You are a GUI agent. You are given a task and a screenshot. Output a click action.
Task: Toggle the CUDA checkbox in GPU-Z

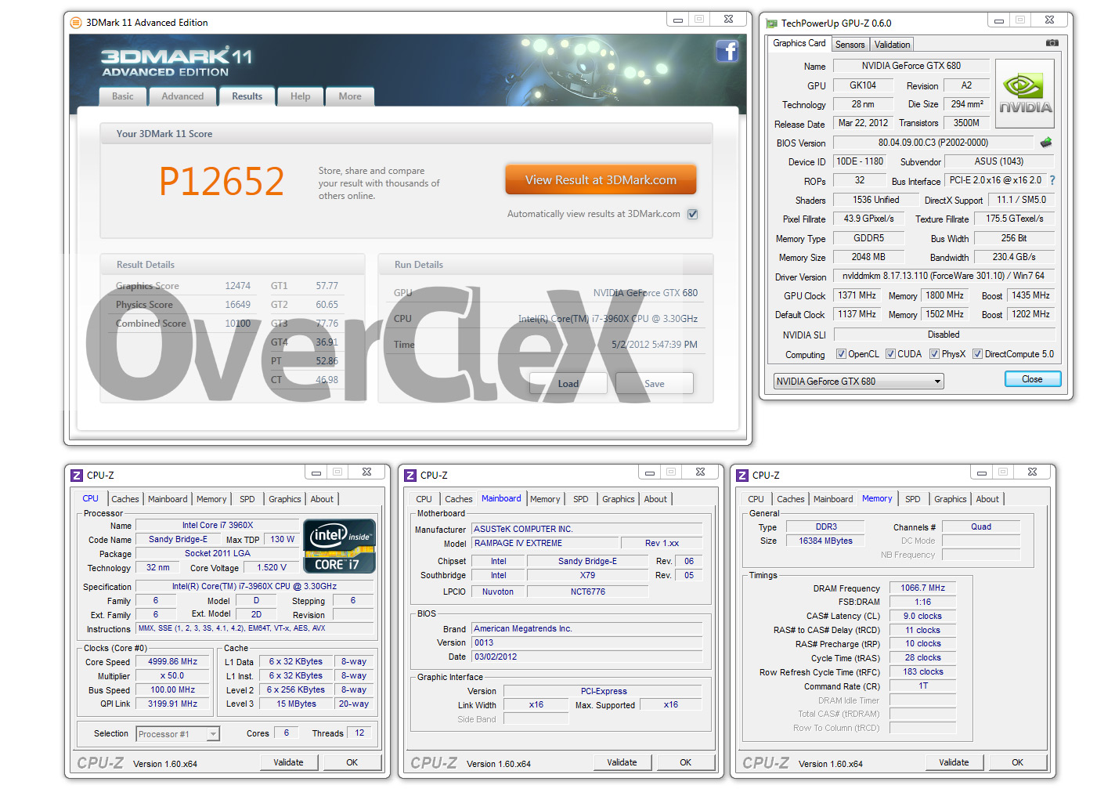(890, 354)
